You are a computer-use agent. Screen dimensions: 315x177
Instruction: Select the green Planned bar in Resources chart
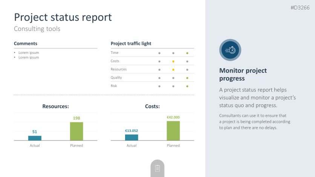[x=76, y=131]
